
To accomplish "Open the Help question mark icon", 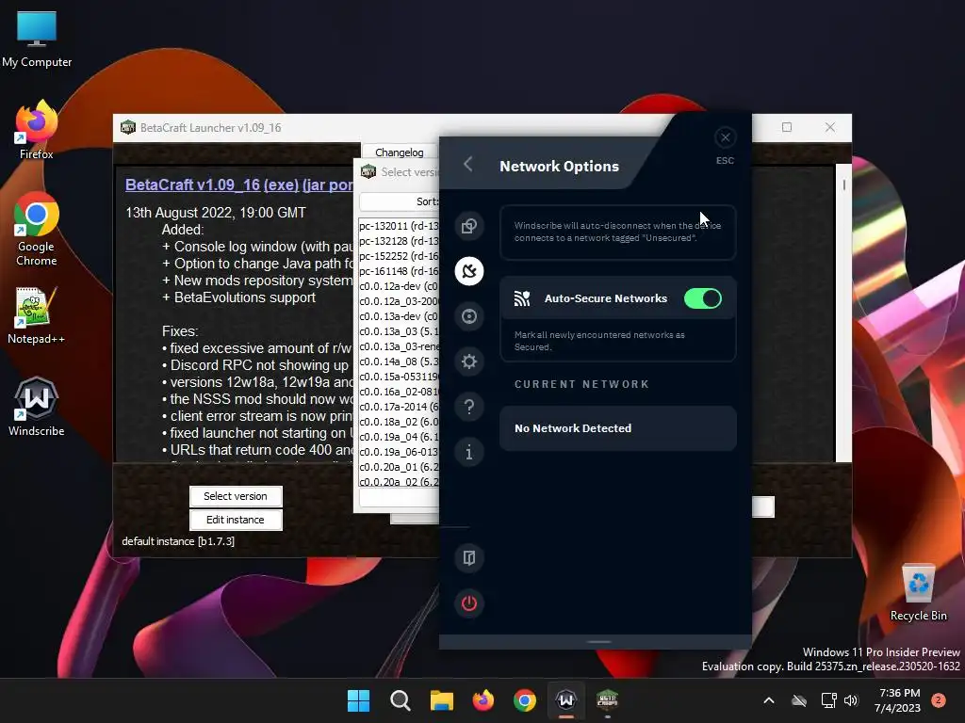I will [x=469, y=407].
